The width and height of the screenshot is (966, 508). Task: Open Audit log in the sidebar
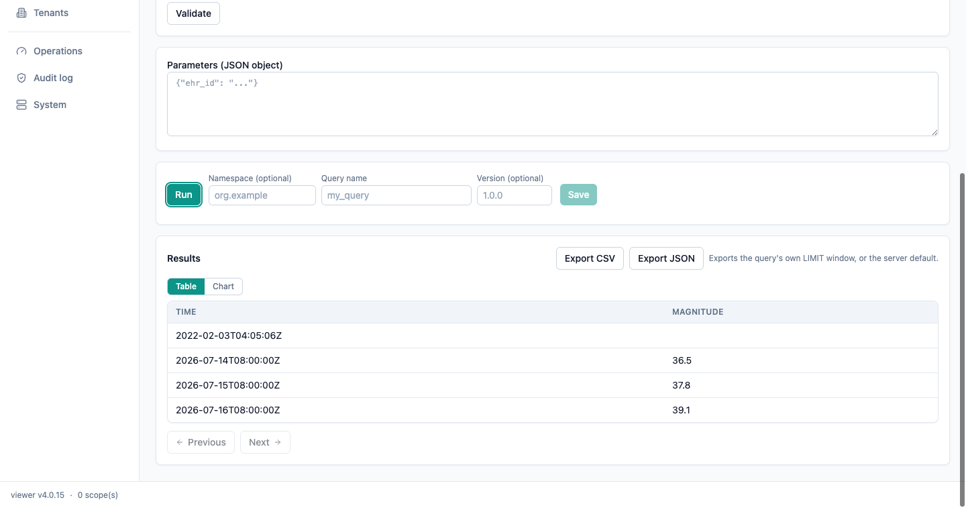click(69, 78)
